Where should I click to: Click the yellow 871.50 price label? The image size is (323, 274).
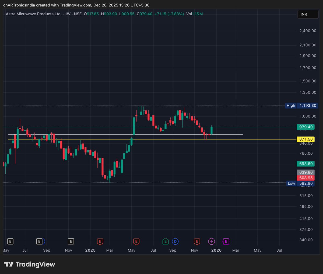click(306, 139)
